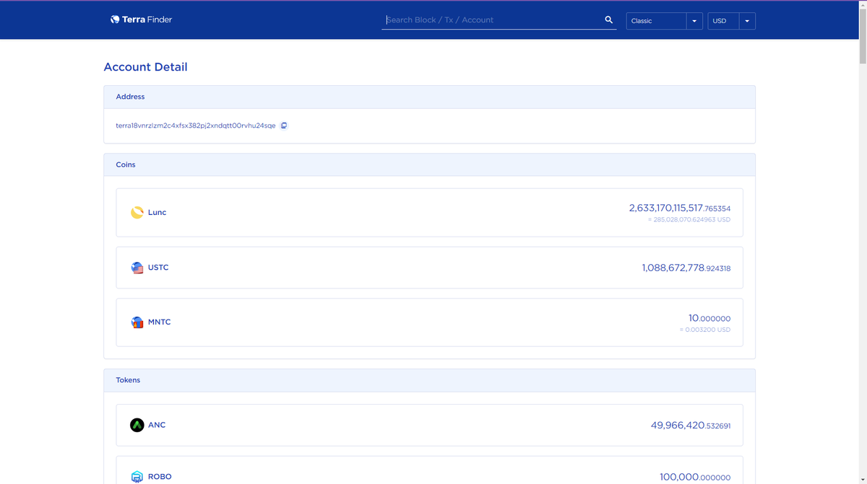Click the MNTC balance 10.000000
Image resolution: width=867 pixels, height=484 pixels.
point(709,318)
